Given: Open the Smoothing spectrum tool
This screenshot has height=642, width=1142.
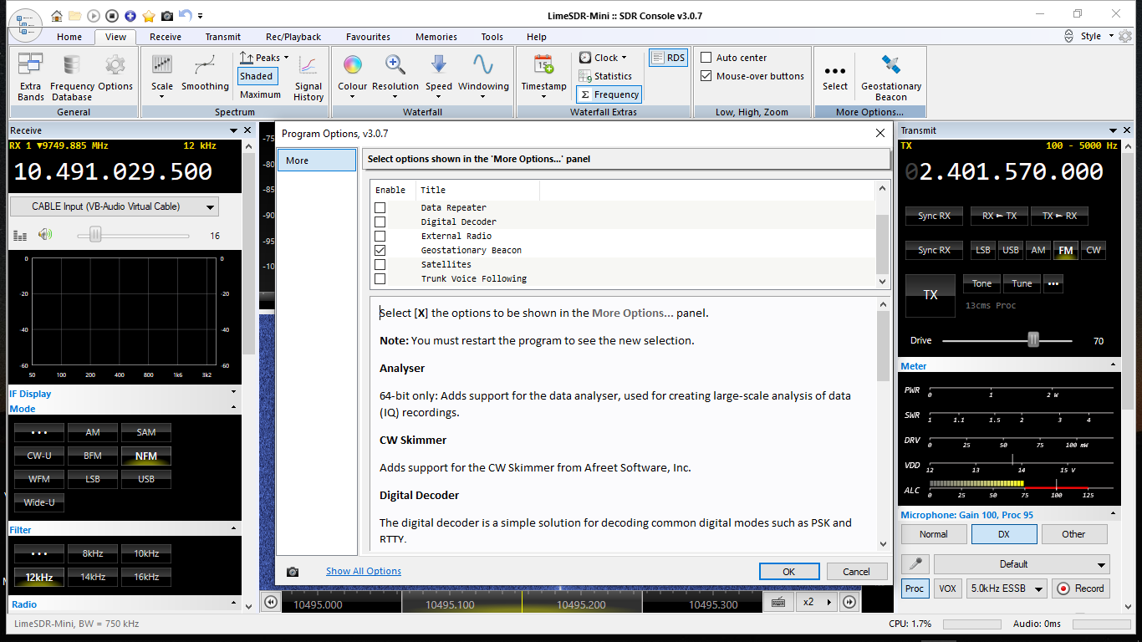Looking at the screenshot, I should click(205, 73).
